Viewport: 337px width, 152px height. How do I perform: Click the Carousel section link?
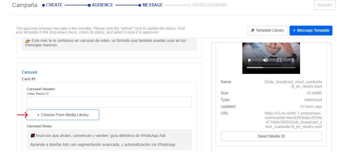[x=30, y=72]
